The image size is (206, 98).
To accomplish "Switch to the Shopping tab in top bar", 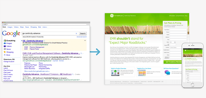I will [33, 27].
